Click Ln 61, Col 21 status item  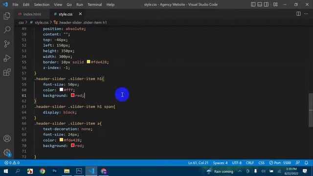click(x=198, y=163)
